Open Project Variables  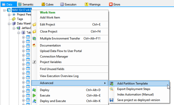70,62
